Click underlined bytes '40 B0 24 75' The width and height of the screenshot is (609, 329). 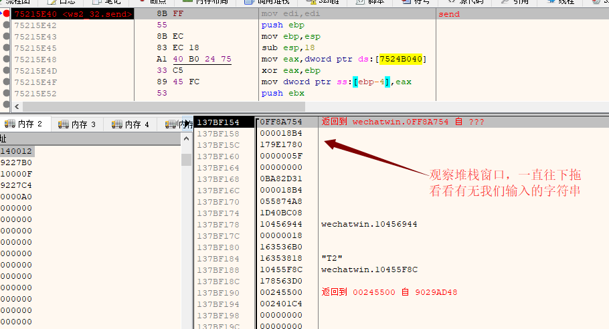tap(202, 59)
